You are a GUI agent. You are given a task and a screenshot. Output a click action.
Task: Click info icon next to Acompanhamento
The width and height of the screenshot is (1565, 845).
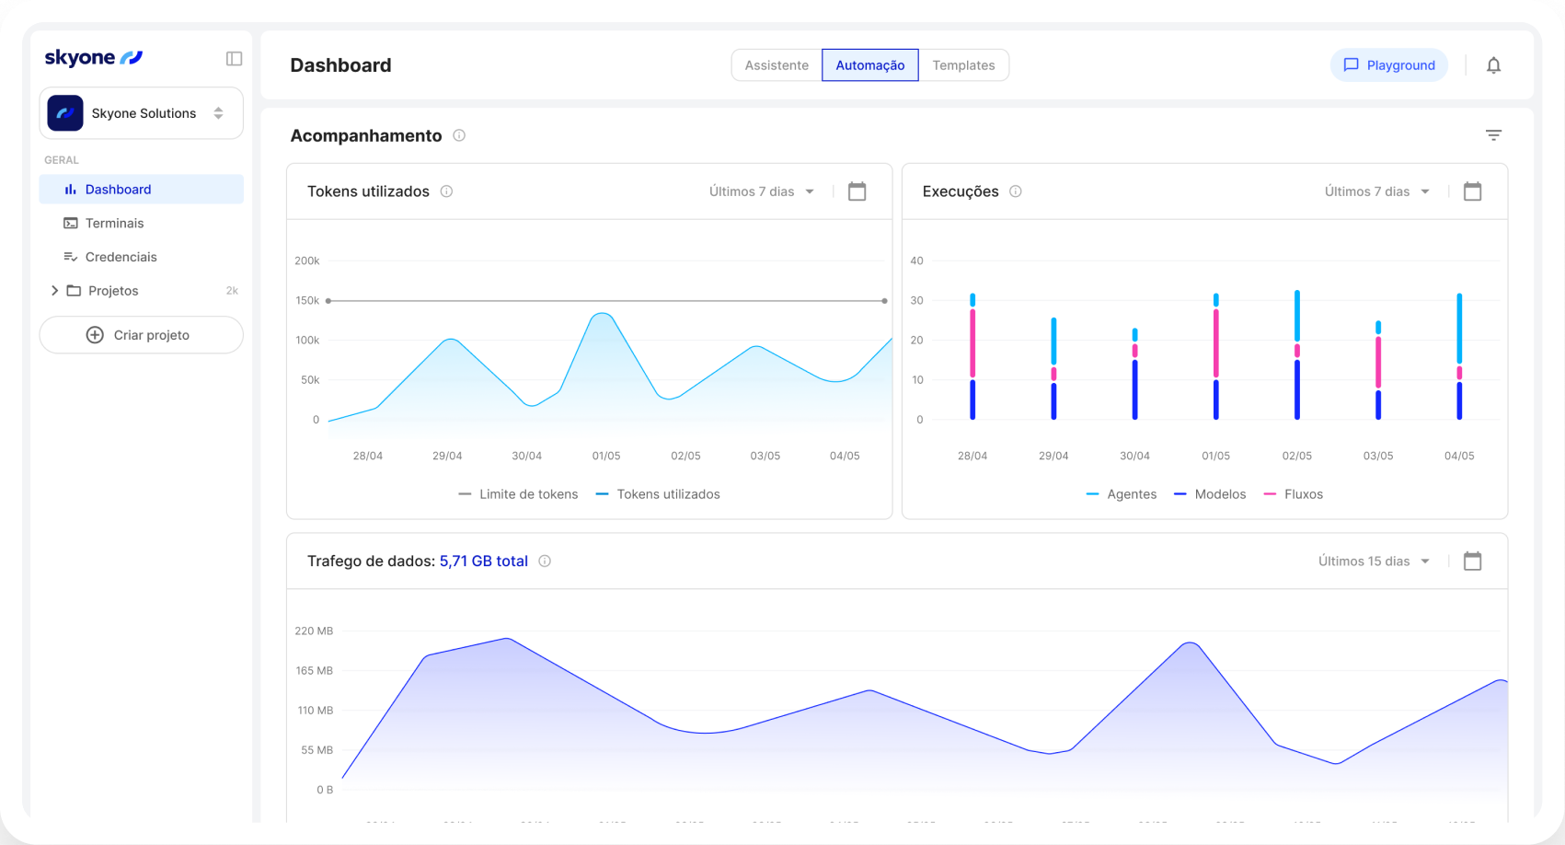459,135
